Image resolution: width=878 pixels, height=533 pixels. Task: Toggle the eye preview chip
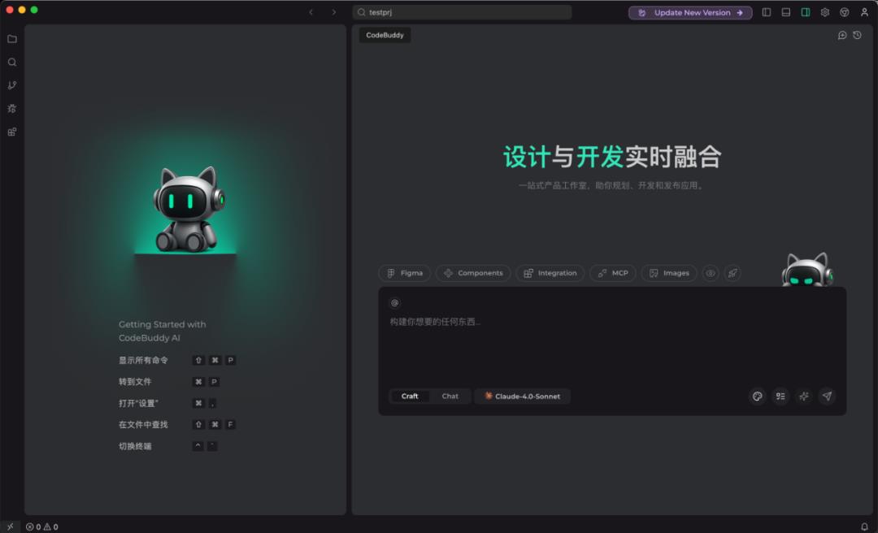tap(711, 273)
